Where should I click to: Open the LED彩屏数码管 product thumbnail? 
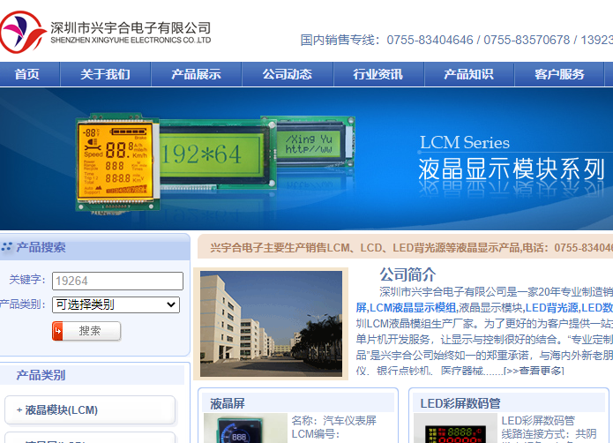click(x=455, y=428)
